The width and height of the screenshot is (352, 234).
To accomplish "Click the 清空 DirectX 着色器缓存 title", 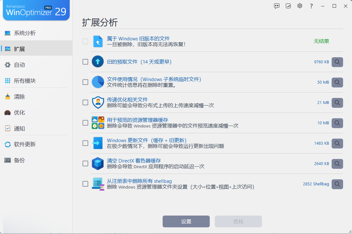I will click(134, 161).
